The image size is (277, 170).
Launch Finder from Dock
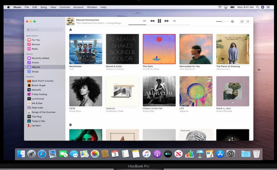click(21, 154)
